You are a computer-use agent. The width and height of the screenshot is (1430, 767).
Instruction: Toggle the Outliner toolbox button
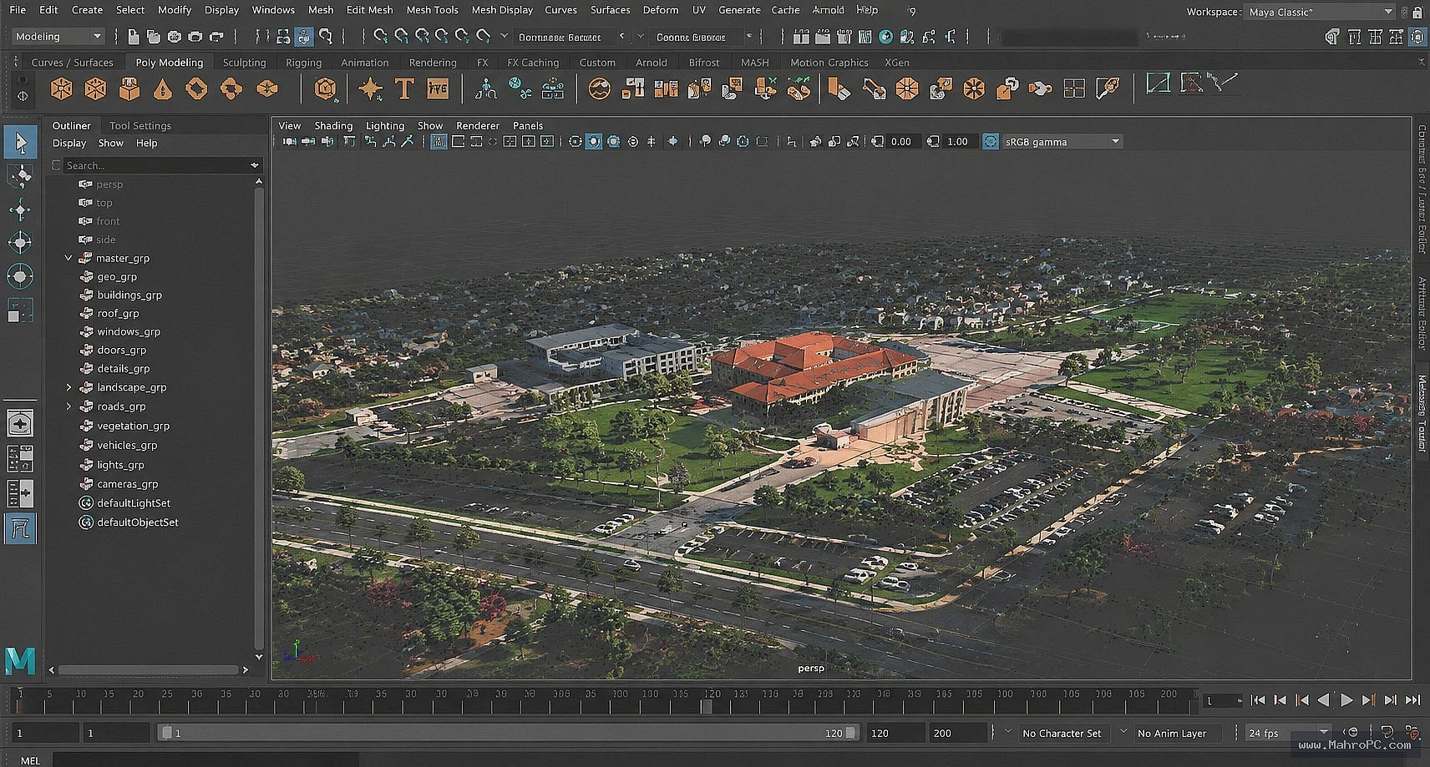[20, 529]
